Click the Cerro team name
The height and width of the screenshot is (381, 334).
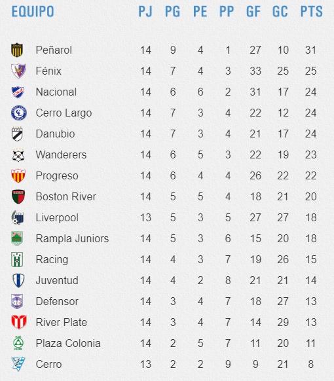tap(48, 364)
